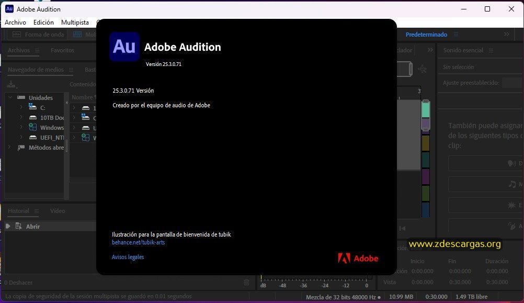Expand the UEFI_NTF drive node
This screenshot has height=303, width=524.
(21, 137)
